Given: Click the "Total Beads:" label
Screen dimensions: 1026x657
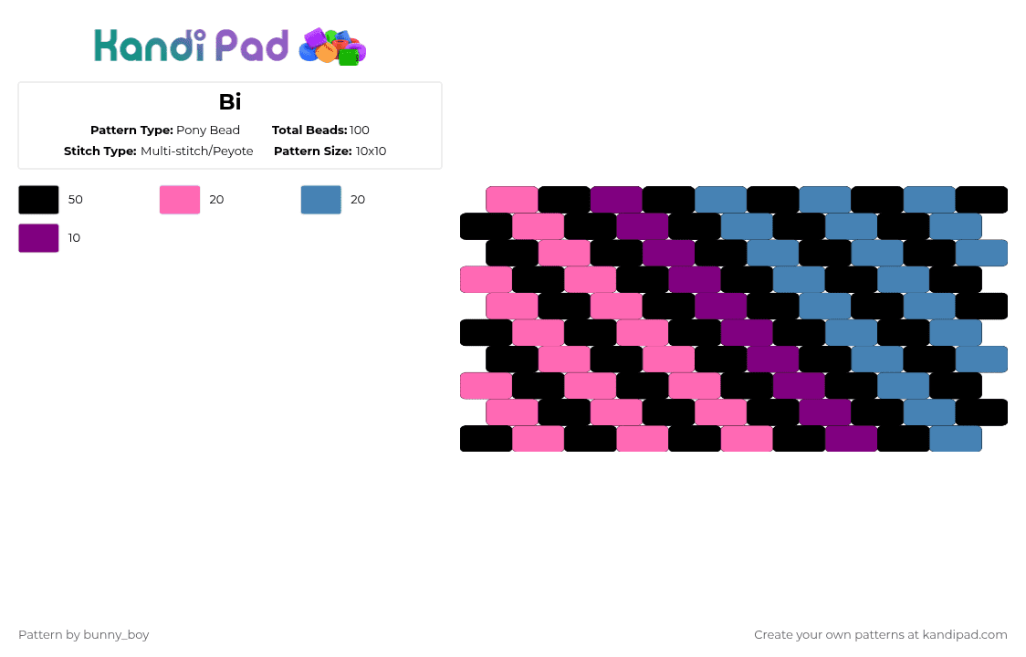Looking at the screenshot, I should pyautogui.click(x=309, y=130).
